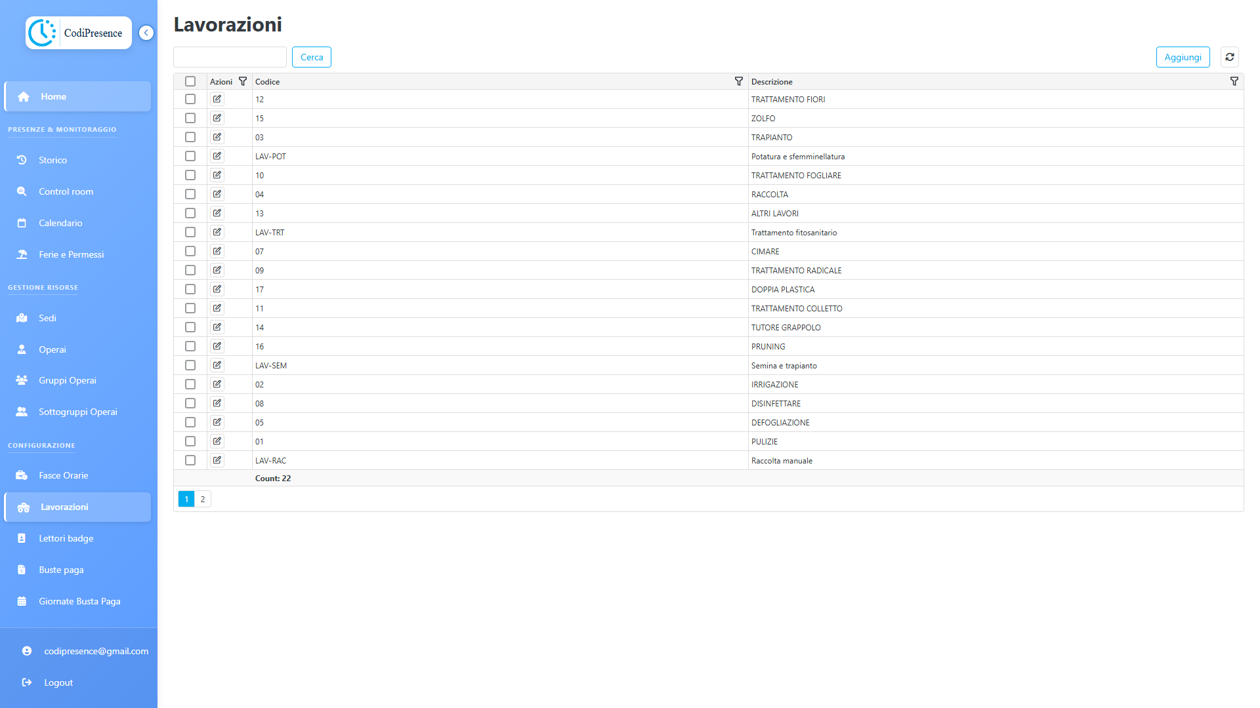Image resolution: width=1260 pixels, height=708 pixels.
Task: Go to Fasce Orarie menu item
Action: pos(63,475)
